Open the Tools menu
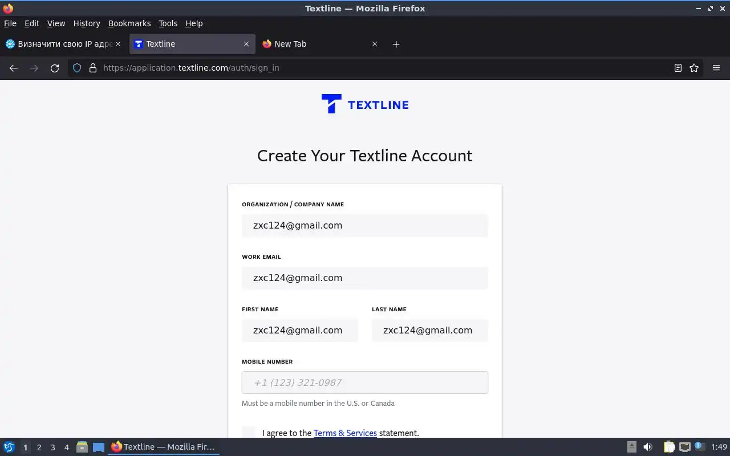Image resolution: width=730 pixels, height=456 pixels. 168,23
